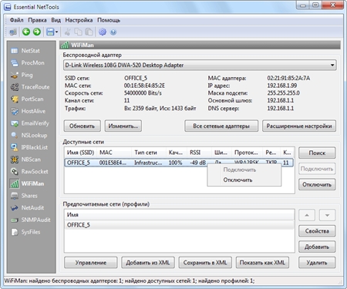This screenshot has height=289, width=347.
Task: Select the TraceRoute tool icon
Action: click(x=15, y=87)
